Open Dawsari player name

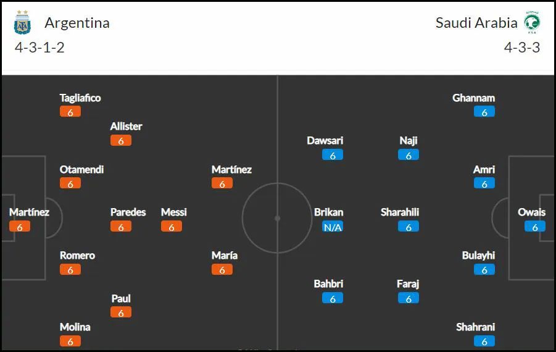(325, 141)
